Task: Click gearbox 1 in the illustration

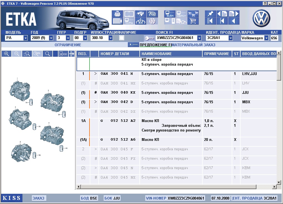Action: coord(20,91)
